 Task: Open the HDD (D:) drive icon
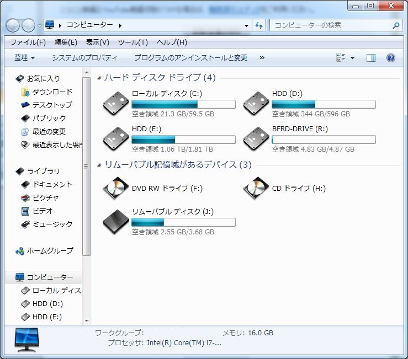coord(256,104)
